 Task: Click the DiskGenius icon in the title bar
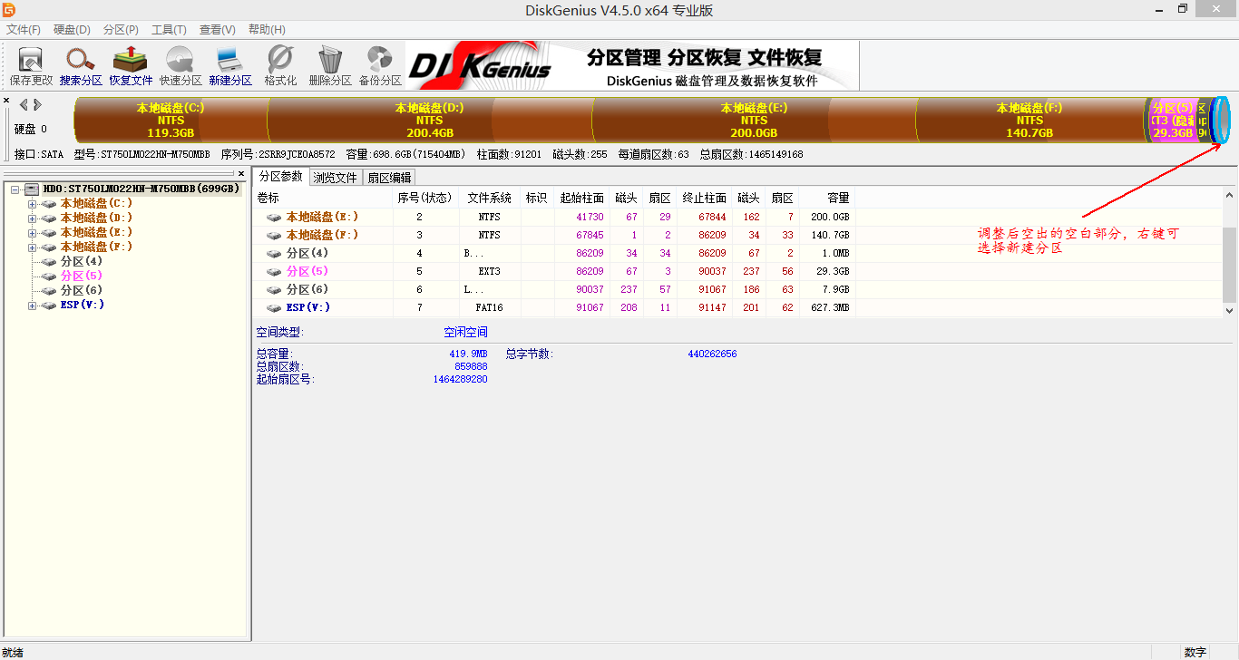point(8,9)
